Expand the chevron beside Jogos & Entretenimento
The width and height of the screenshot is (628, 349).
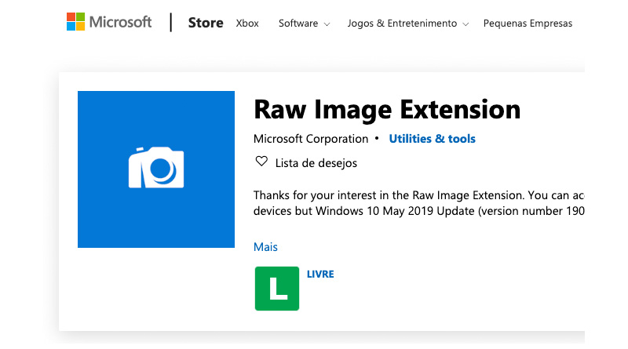[466, 24]
